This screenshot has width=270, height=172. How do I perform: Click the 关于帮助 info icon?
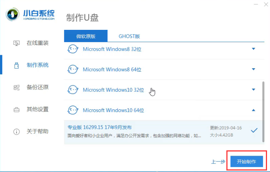[x=16, y=132]
